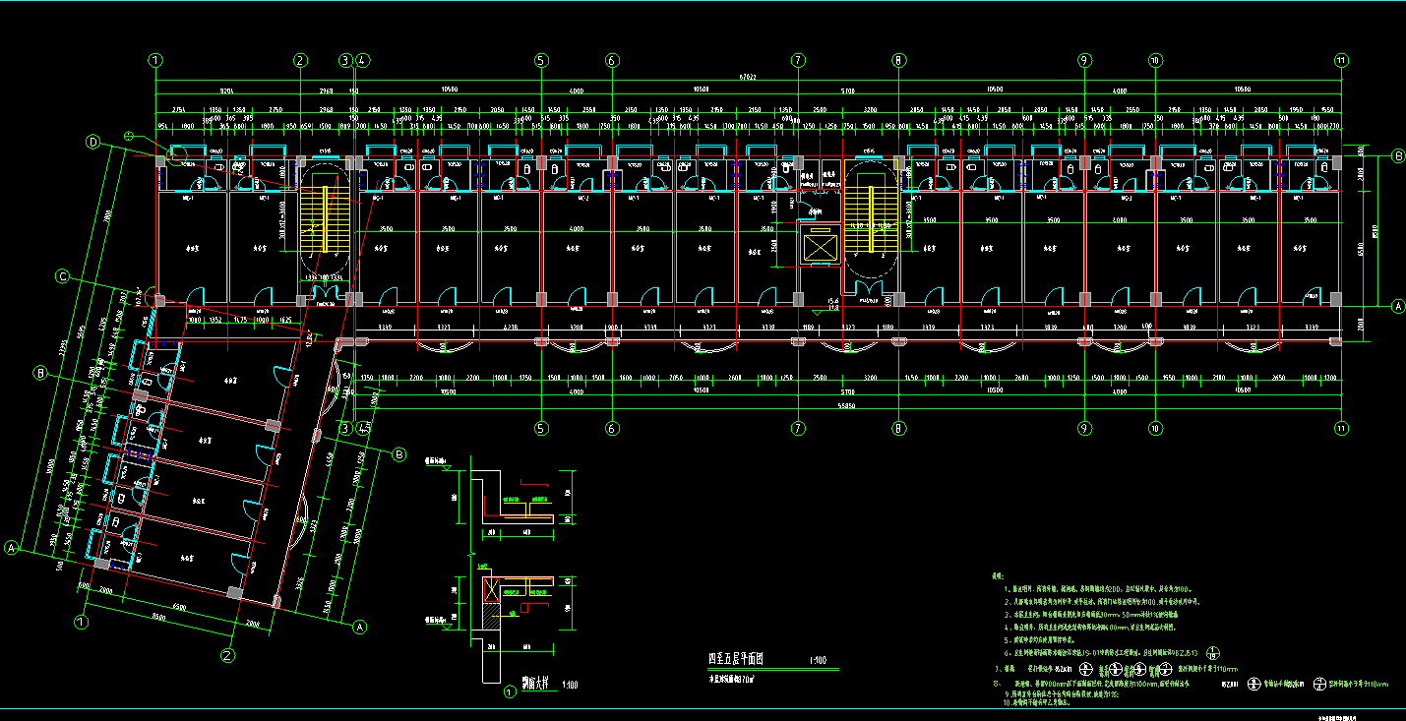Select axis bubble 5 in the bottom row
1406x721 pixels.
540,429
